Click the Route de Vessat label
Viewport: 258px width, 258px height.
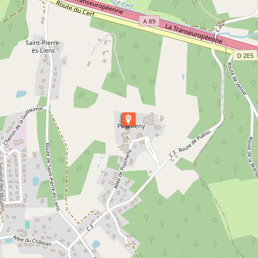(237, 79)
